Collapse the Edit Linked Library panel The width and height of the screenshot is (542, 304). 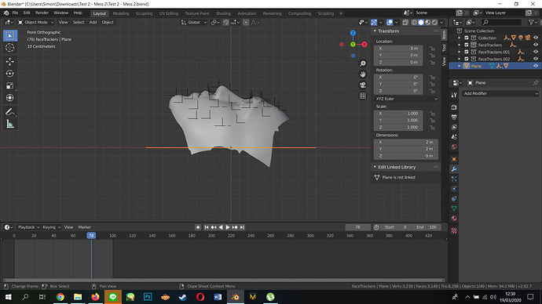375,167
